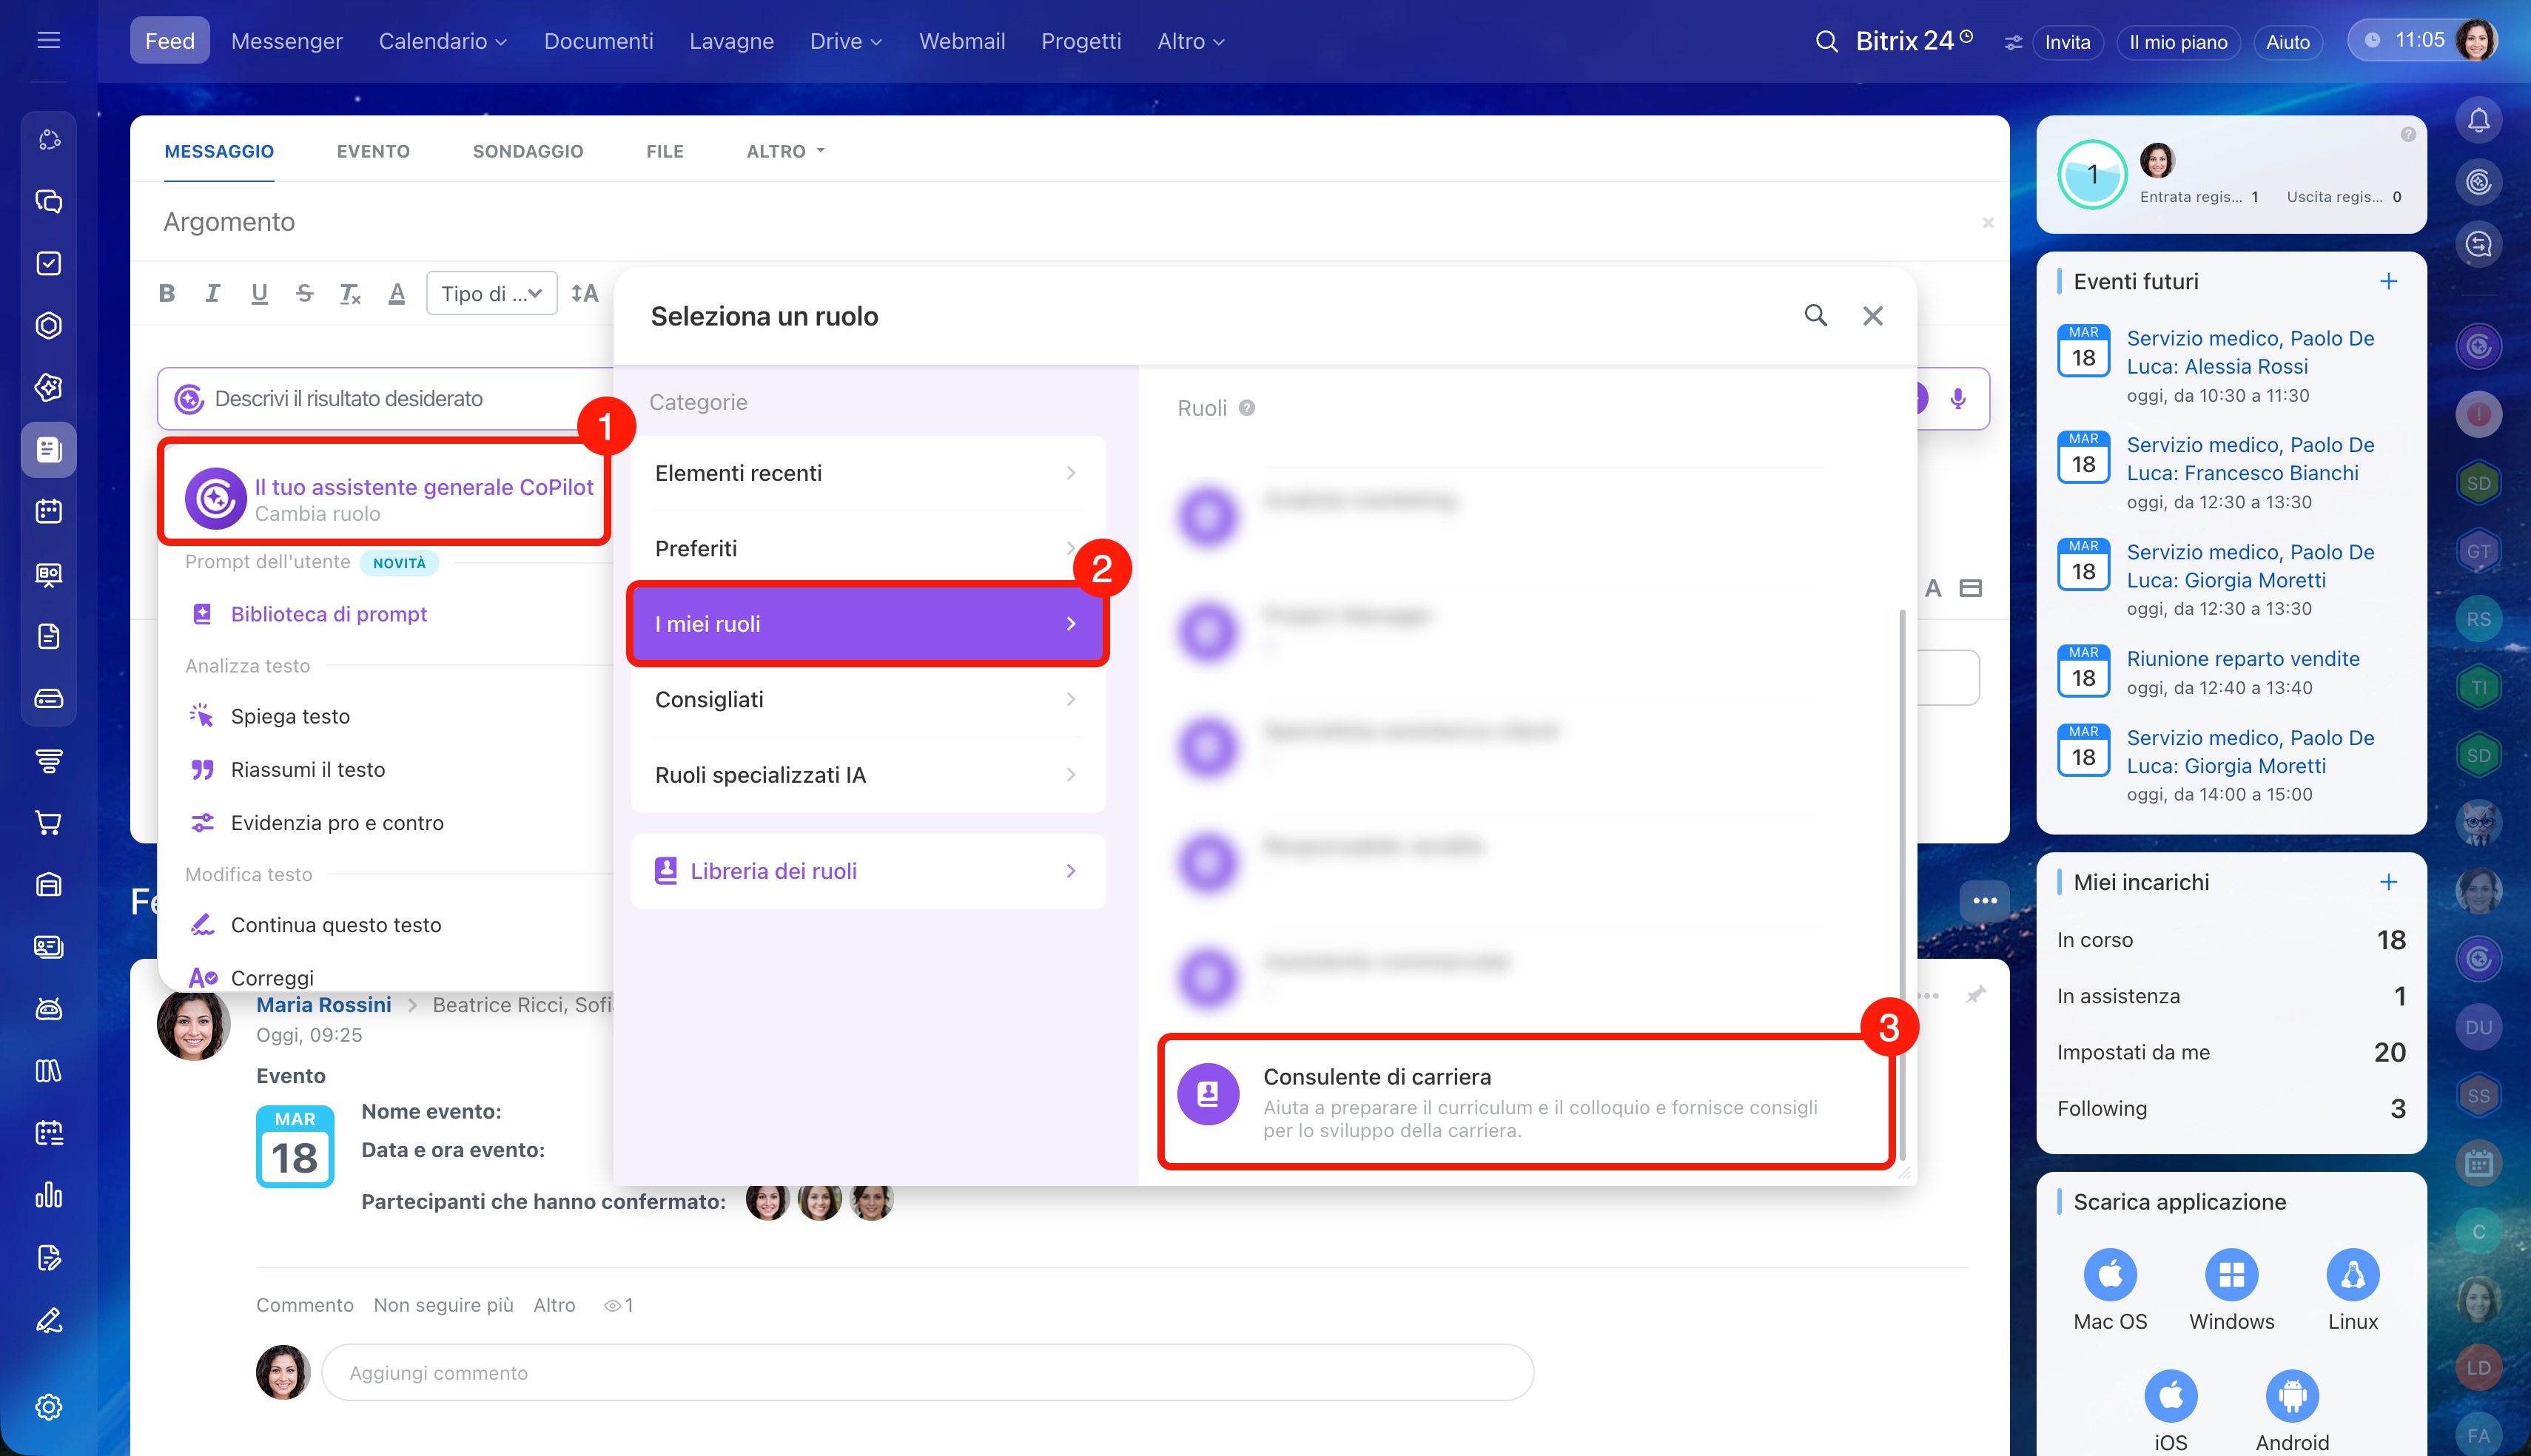Screen dimensions: 2531x1456
Task: Expand the Drive menu
Action: 846,41
